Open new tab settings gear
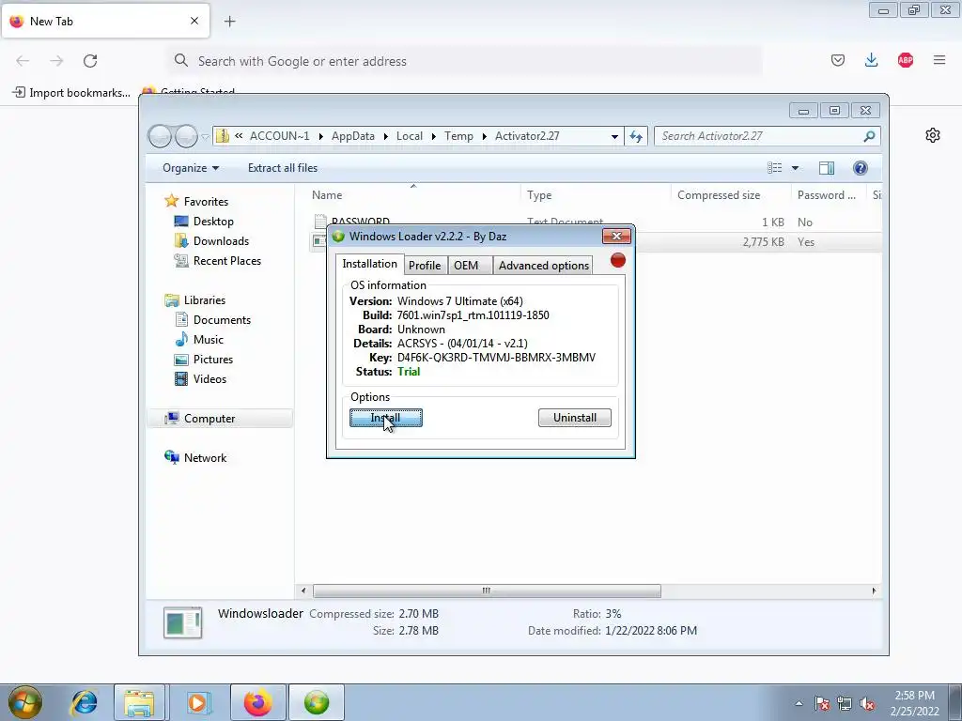The image size is (962, 721). tap(933, 135)
